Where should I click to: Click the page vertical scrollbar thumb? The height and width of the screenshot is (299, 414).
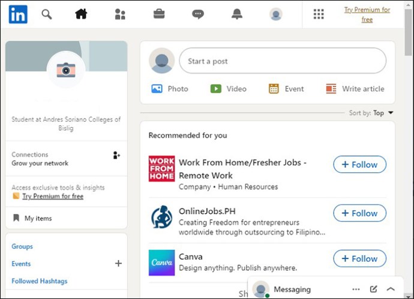click(409, 32)
